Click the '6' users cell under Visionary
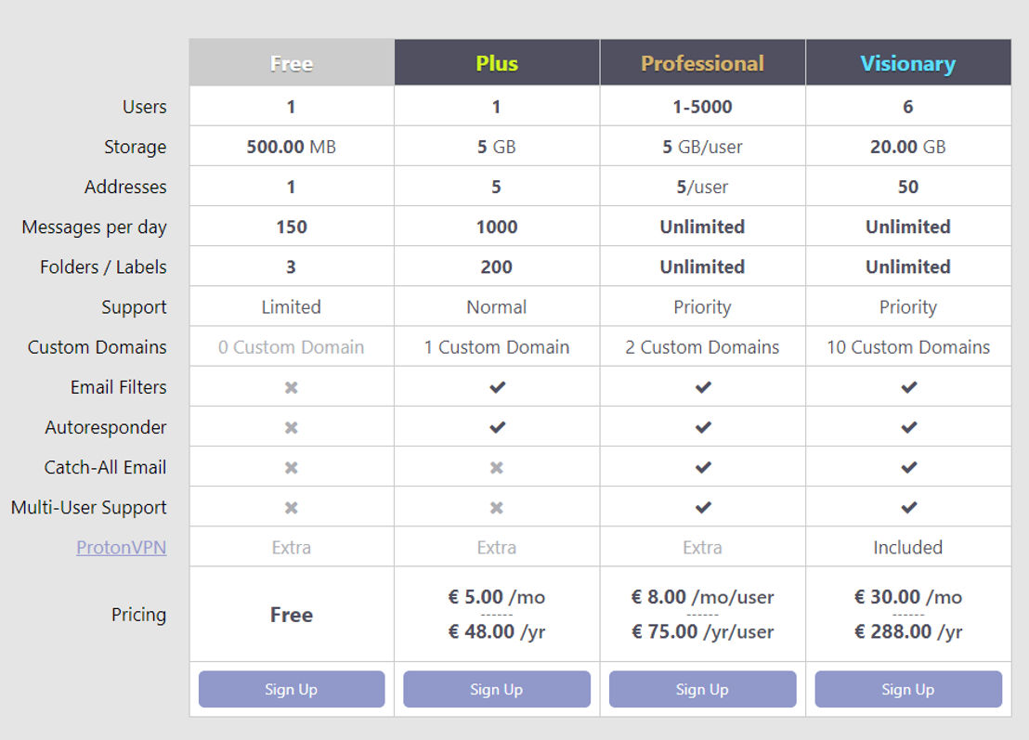 point(908,106)
